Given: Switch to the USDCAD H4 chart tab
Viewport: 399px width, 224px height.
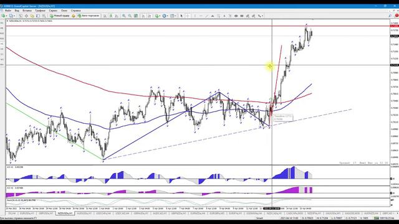Looking at the screenshot, I should (122, 213).
